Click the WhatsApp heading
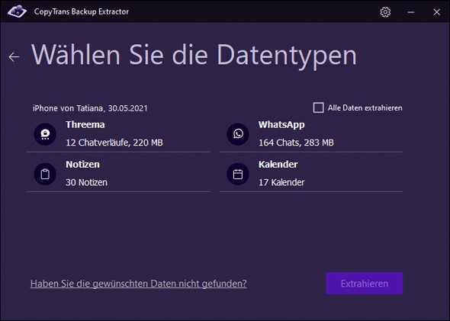Image resolution: width=450 pixels, height=321 pixels. point(281,125)
